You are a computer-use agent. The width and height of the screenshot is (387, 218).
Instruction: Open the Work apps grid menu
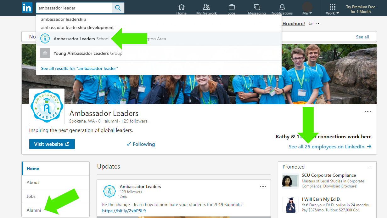tap(333, 9)
